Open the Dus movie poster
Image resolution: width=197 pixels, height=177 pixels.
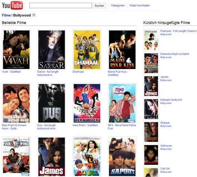52,103
